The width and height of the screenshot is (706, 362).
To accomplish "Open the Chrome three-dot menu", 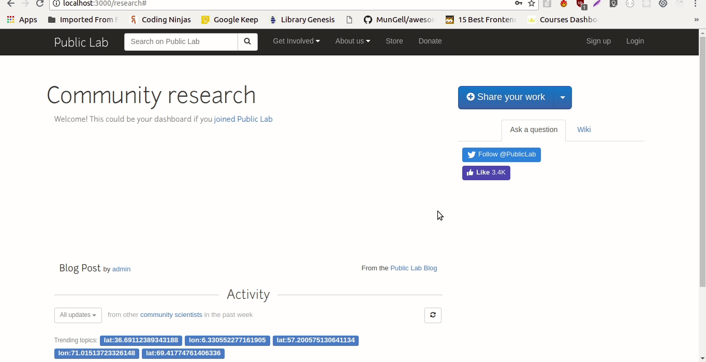I will (x=696, y=4).
